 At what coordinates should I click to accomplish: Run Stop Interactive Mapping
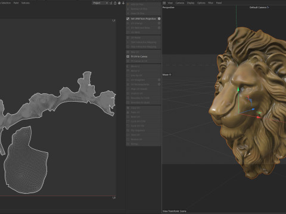[x=144, y=47]
